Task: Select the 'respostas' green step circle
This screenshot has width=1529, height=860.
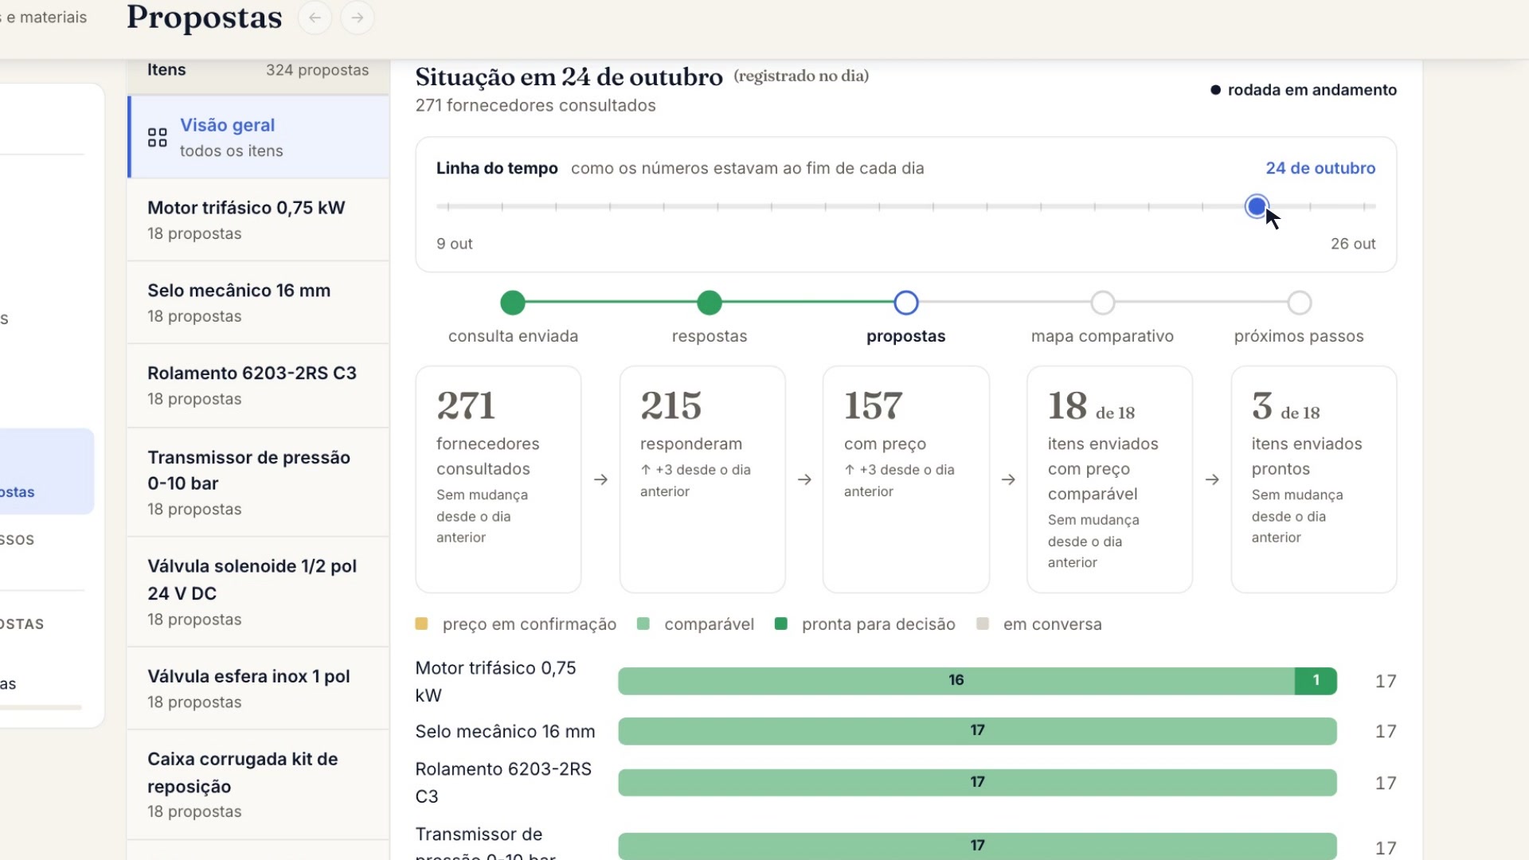Action: click(x=710, y=303)
